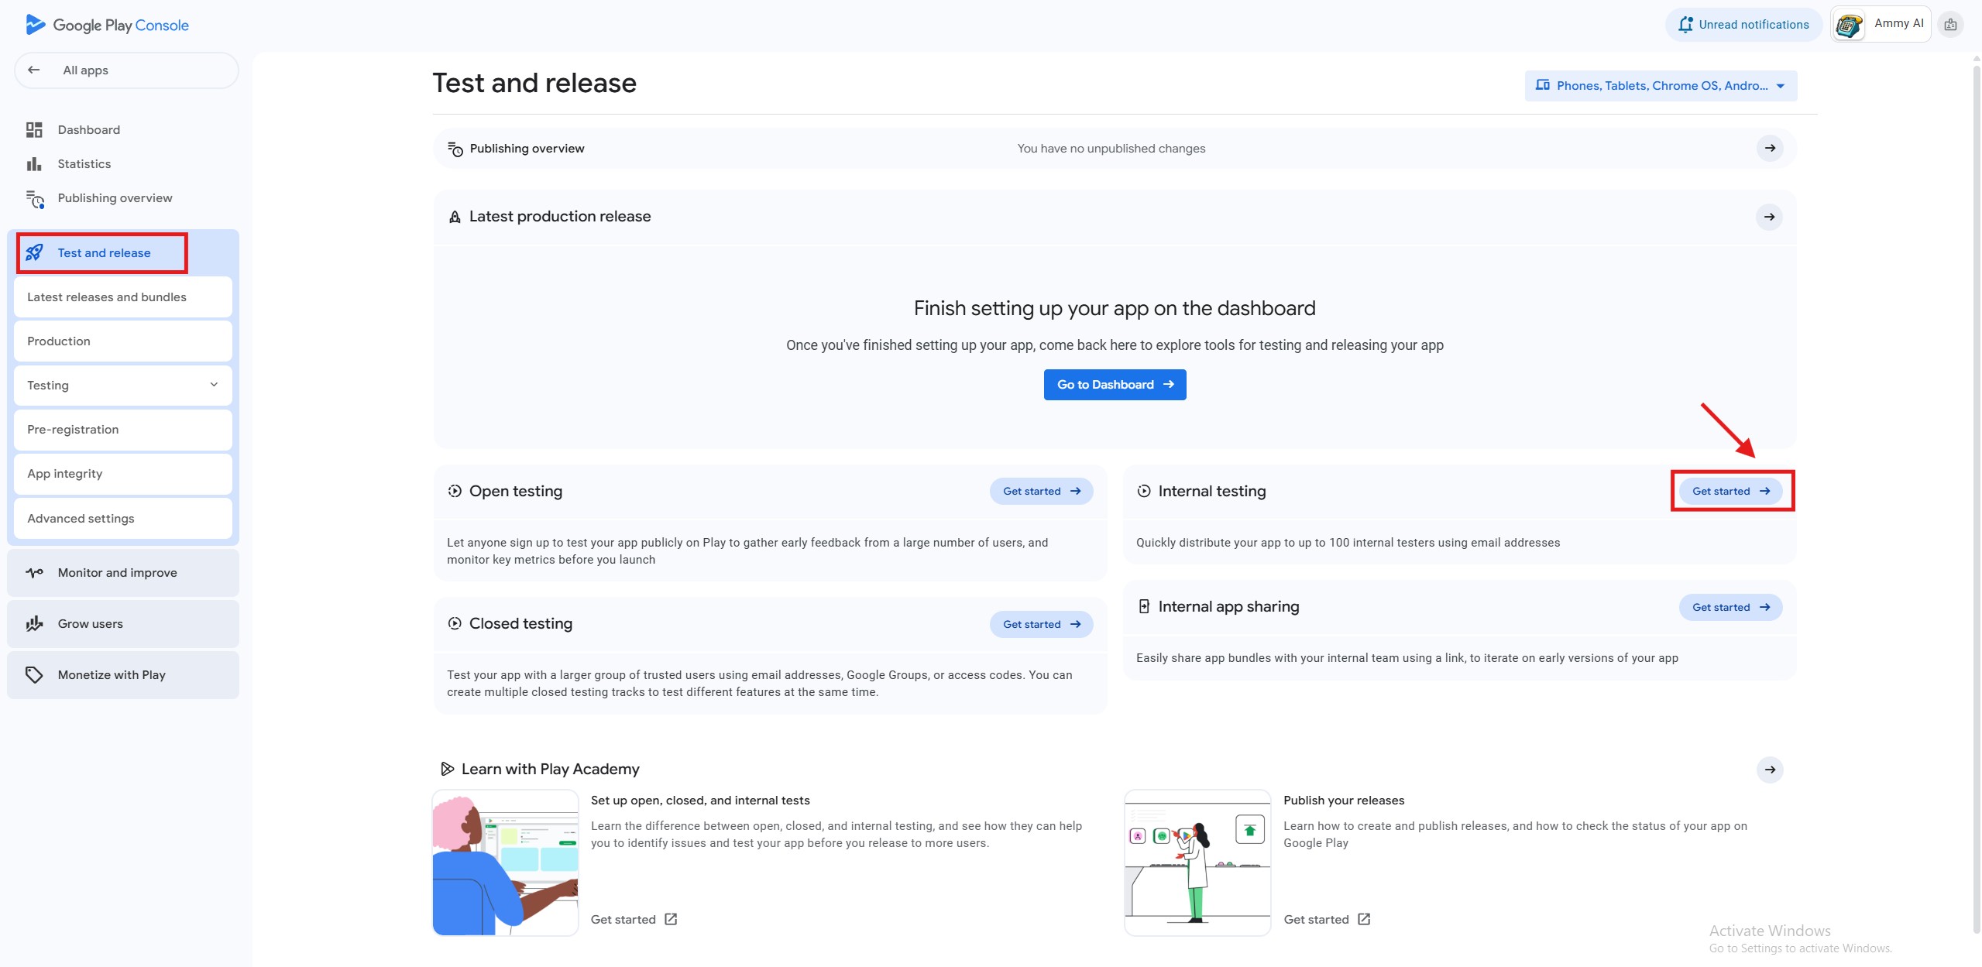The height and width of the screenshot is (967, 1982).
Task: Click Get started for Closed testing
Action: coord(1041,624)
